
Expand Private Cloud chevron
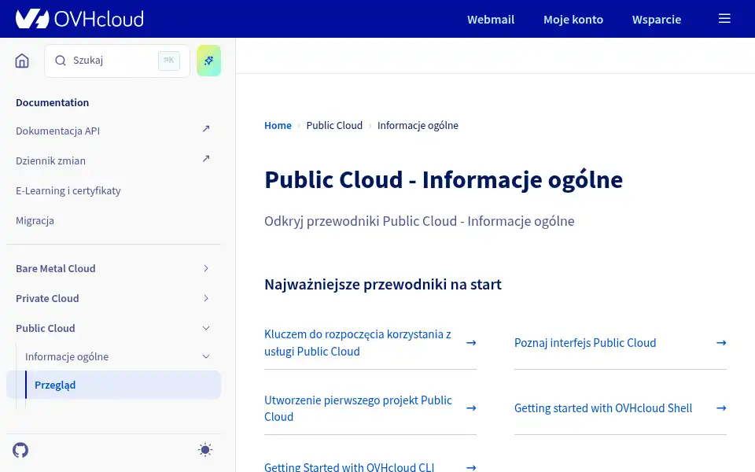click(205, 298)
